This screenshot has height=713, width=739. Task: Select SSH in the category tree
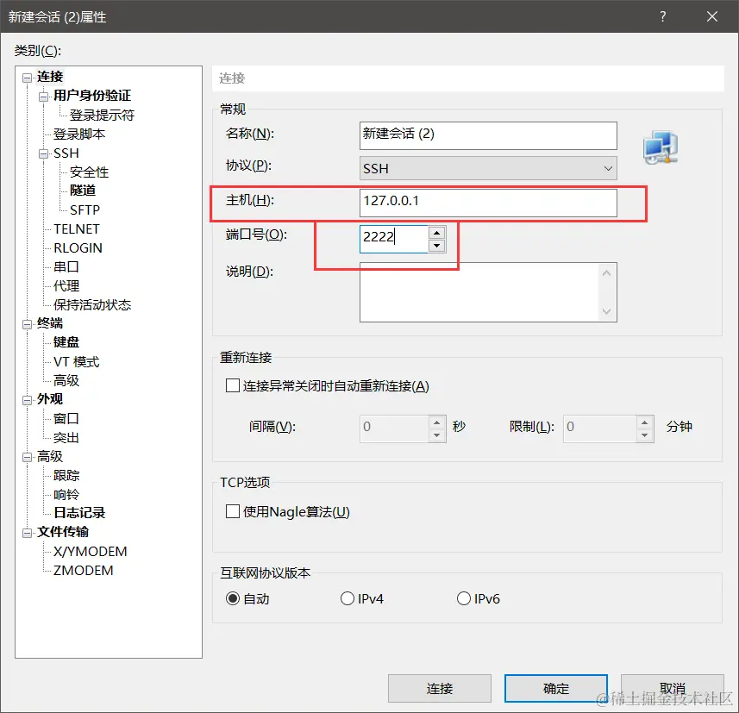(66, 153)
